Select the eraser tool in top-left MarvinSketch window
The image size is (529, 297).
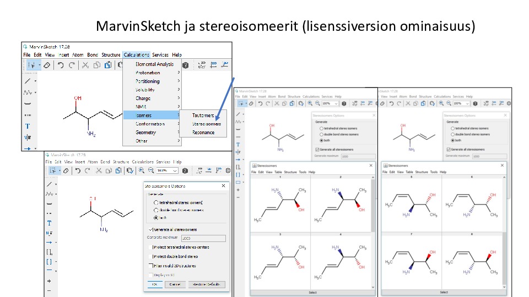point(47,65)
